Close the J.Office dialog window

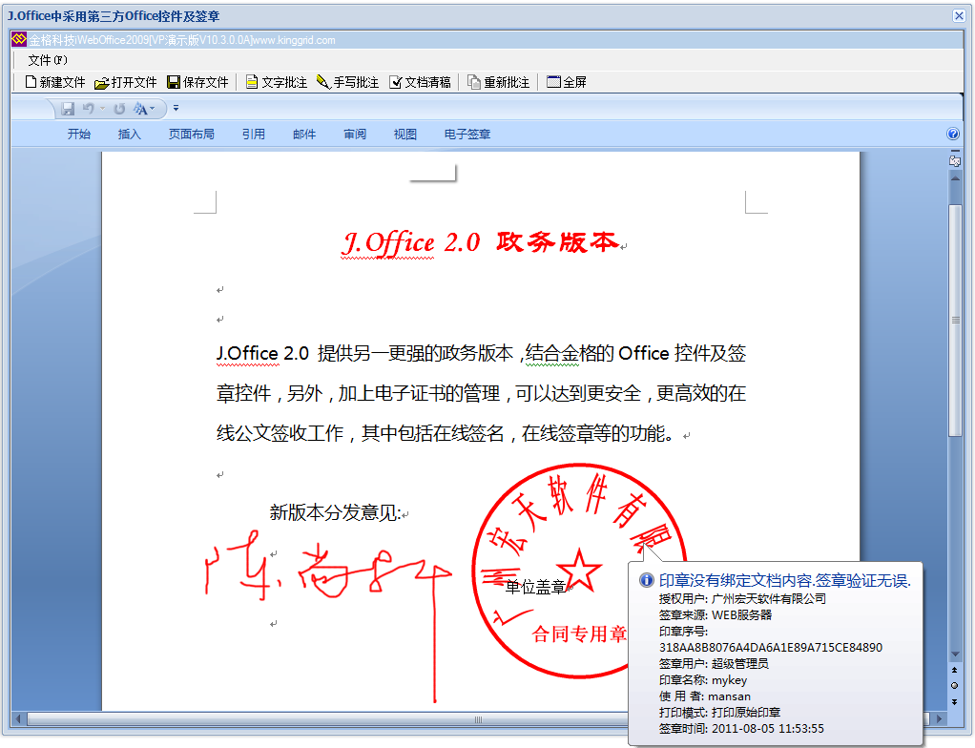coord(959,16)
